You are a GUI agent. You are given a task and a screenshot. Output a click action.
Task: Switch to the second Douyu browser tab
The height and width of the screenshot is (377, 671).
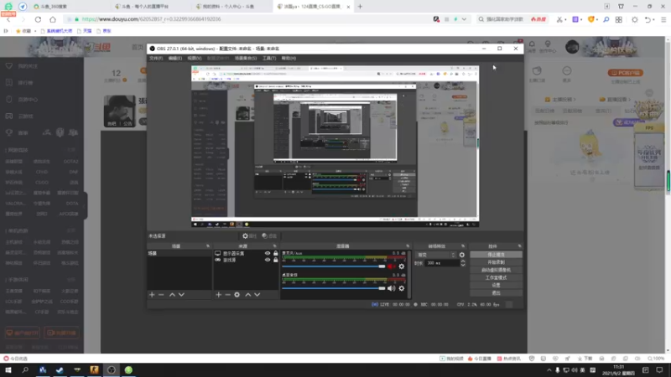coord(150,7)
